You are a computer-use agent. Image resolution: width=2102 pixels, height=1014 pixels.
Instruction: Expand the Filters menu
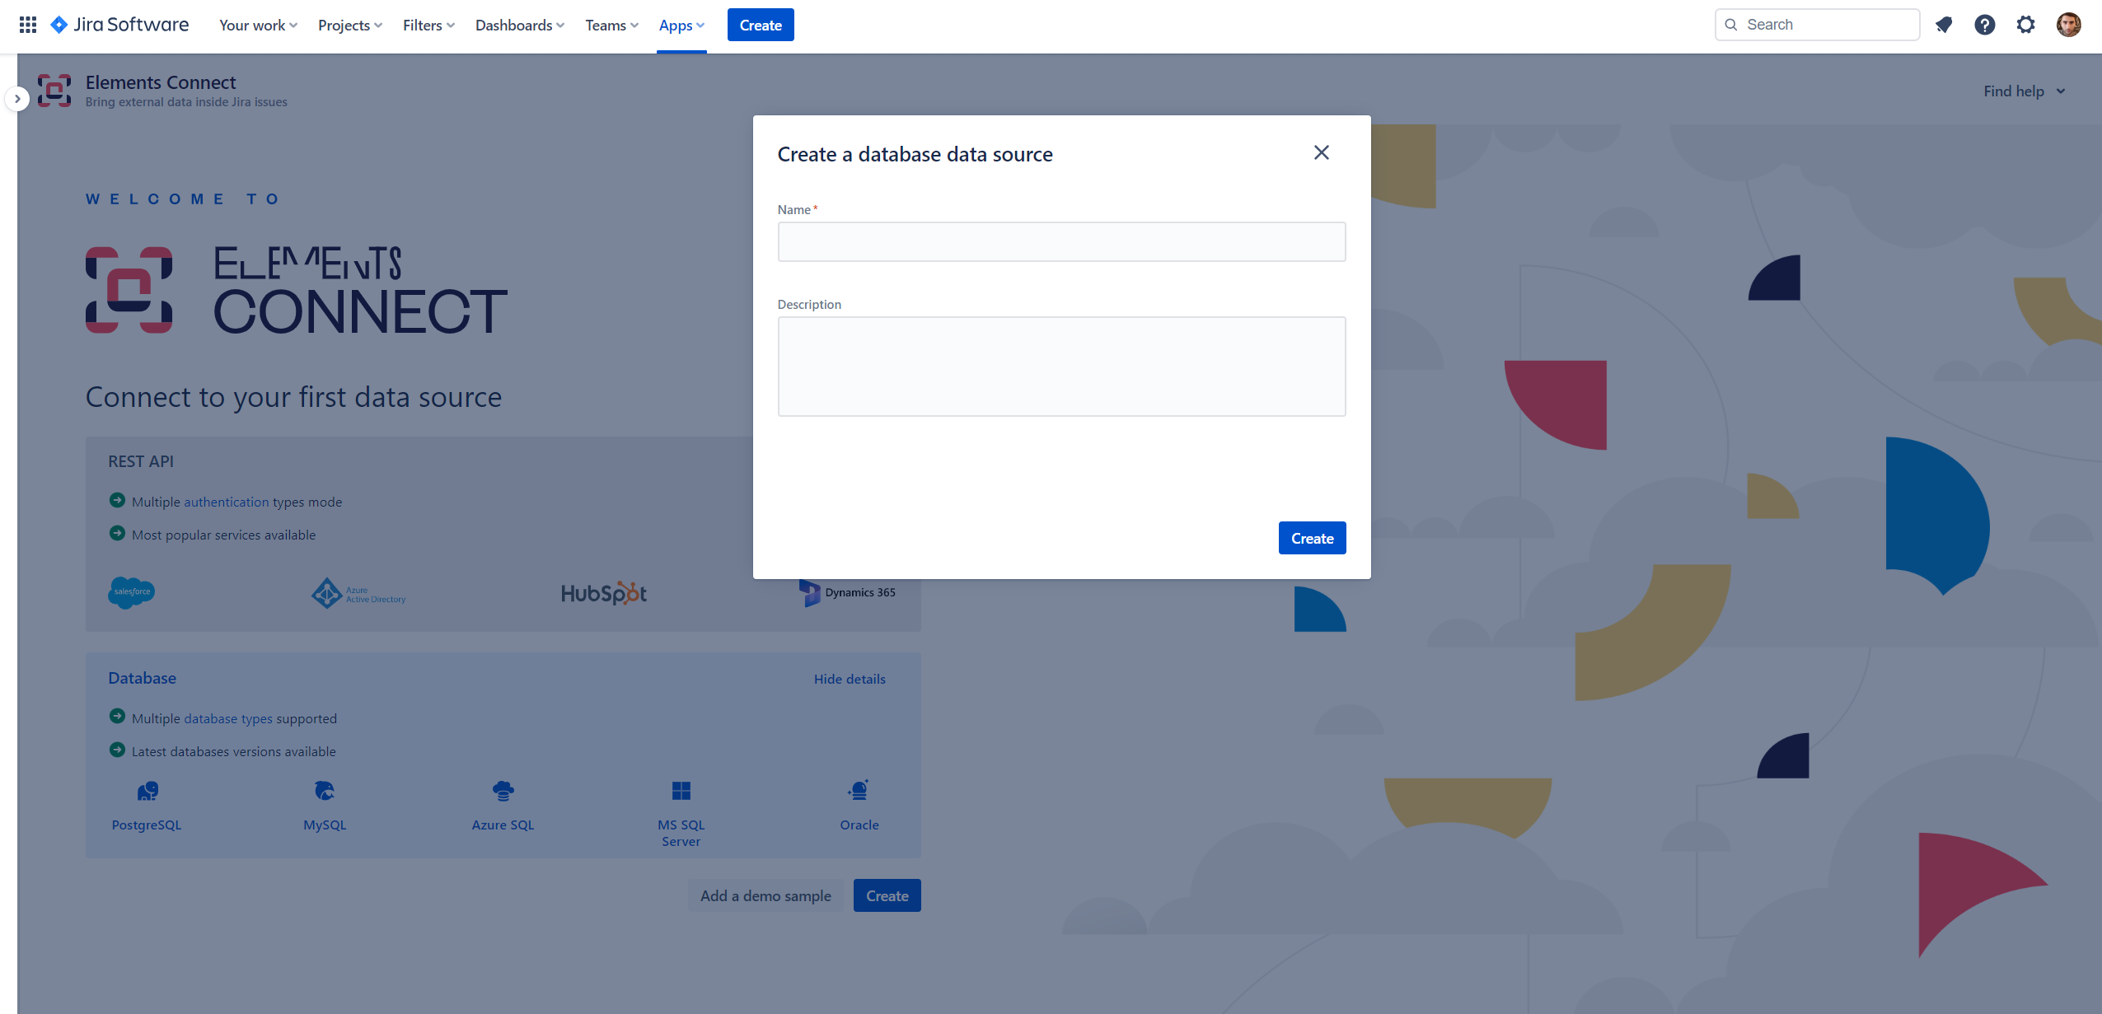(x=428, y=26)
